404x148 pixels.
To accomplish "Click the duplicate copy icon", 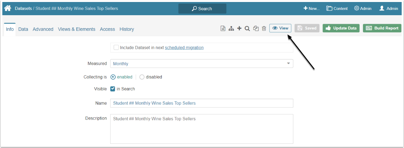I will coord(256,28).
